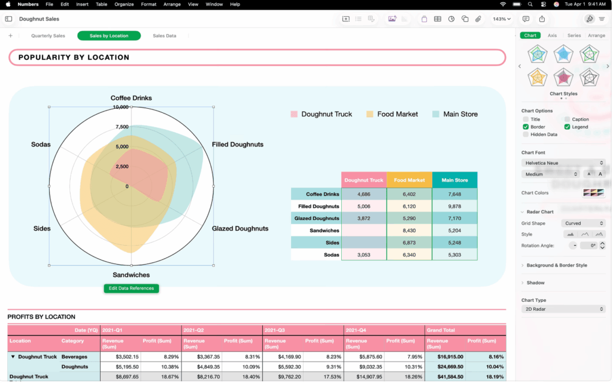Enable the Hidden Data checkbox

(x=525, y=134)
